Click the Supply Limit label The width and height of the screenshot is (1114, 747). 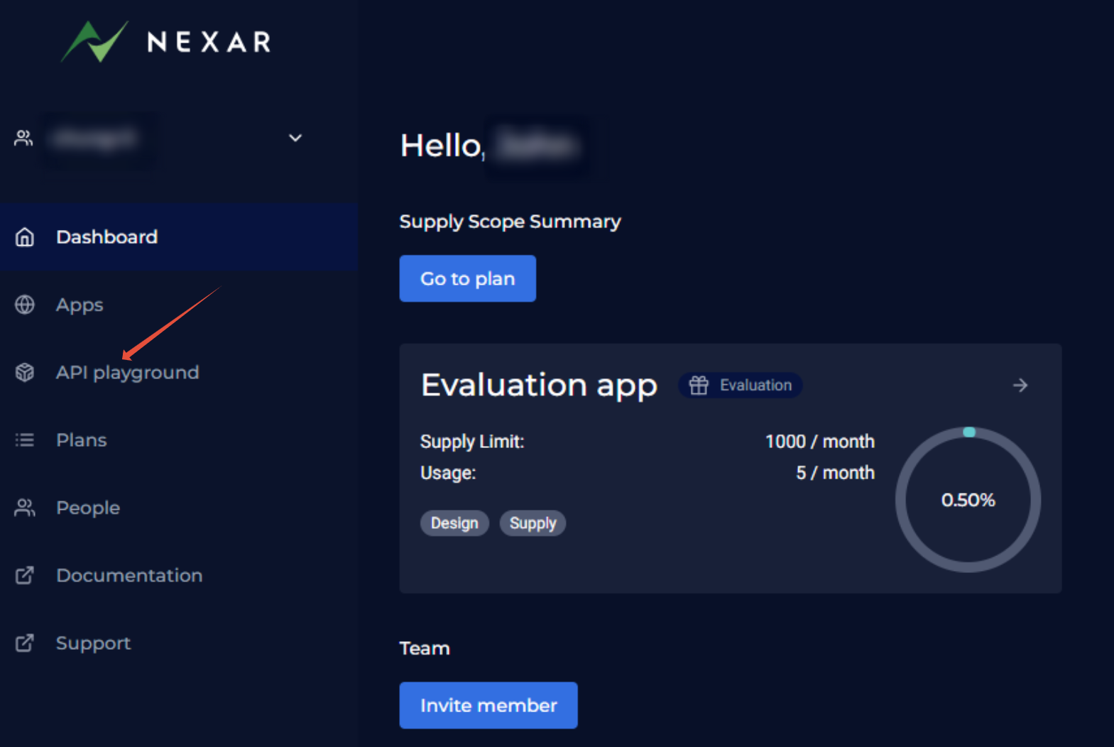point(472,442)
